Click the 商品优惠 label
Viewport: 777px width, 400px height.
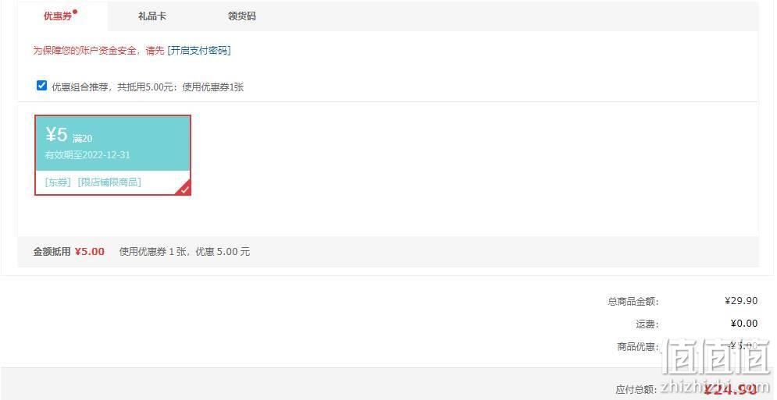coord(638,346)
